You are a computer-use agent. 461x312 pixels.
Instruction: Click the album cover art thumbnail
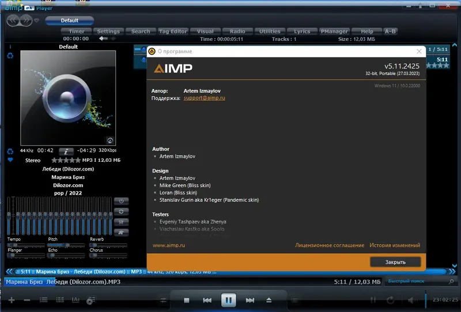(68, 98)
